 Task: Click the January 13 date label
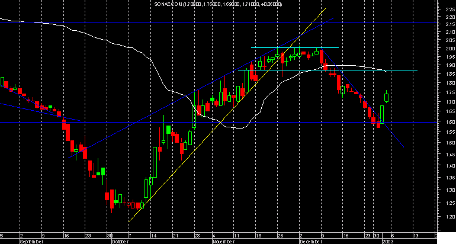tap(416, 236)
